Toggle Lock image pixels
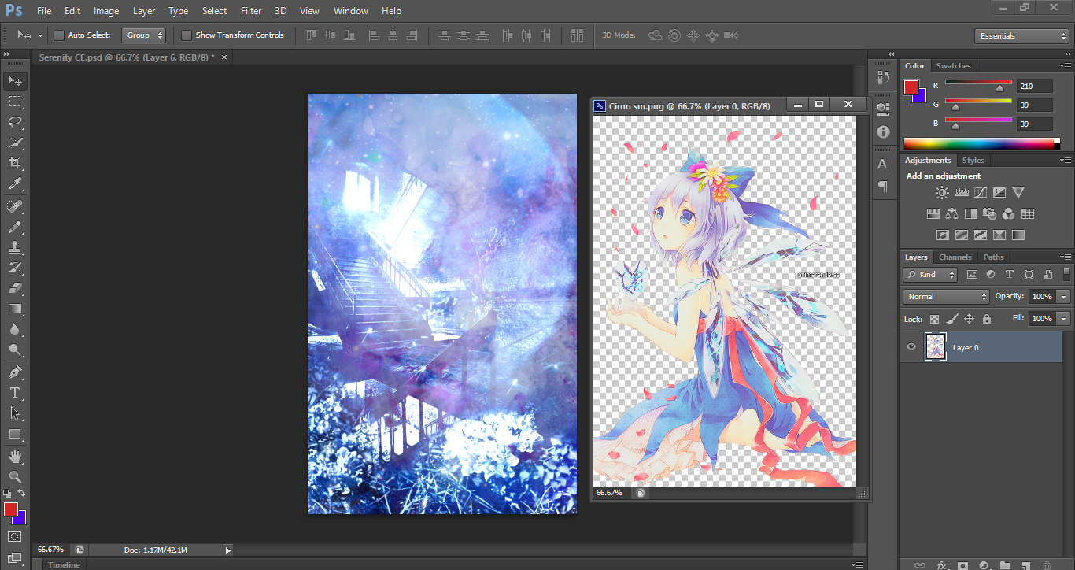 pos(951,319)
